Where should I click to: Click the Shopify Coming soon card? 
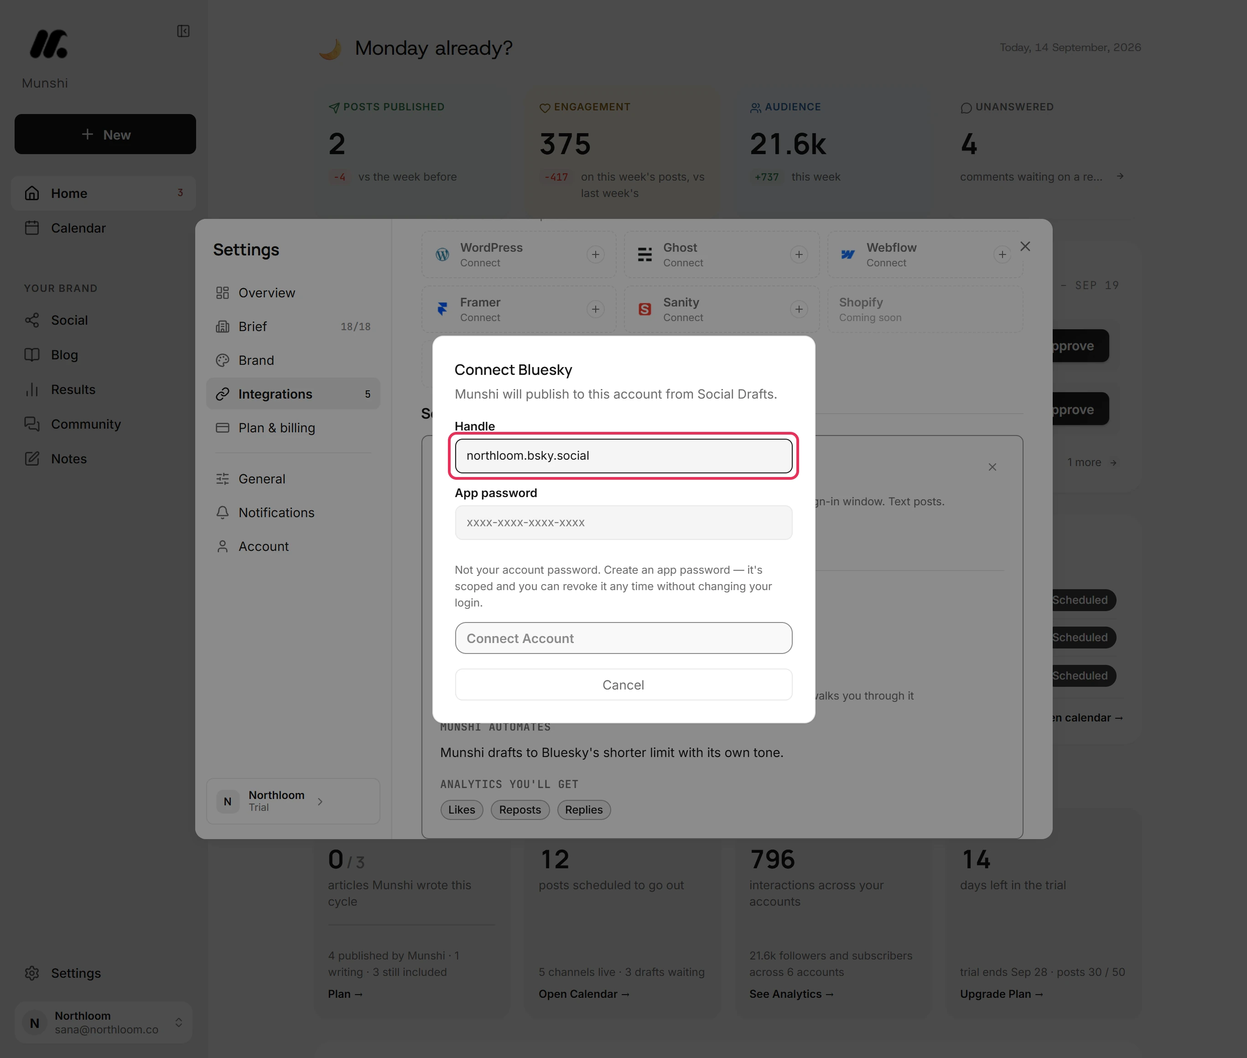tap(925, 309)
